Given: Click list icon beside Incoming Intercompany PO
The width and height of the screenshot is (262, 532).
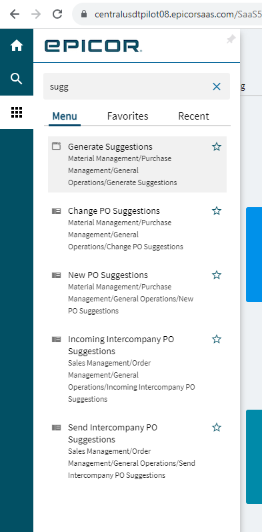Looking at the screenshot, I should (56, 339).
